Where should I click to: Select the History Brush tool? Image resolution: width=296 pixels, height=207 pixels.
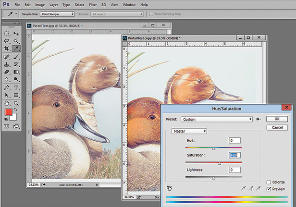(x=16, y=64)
